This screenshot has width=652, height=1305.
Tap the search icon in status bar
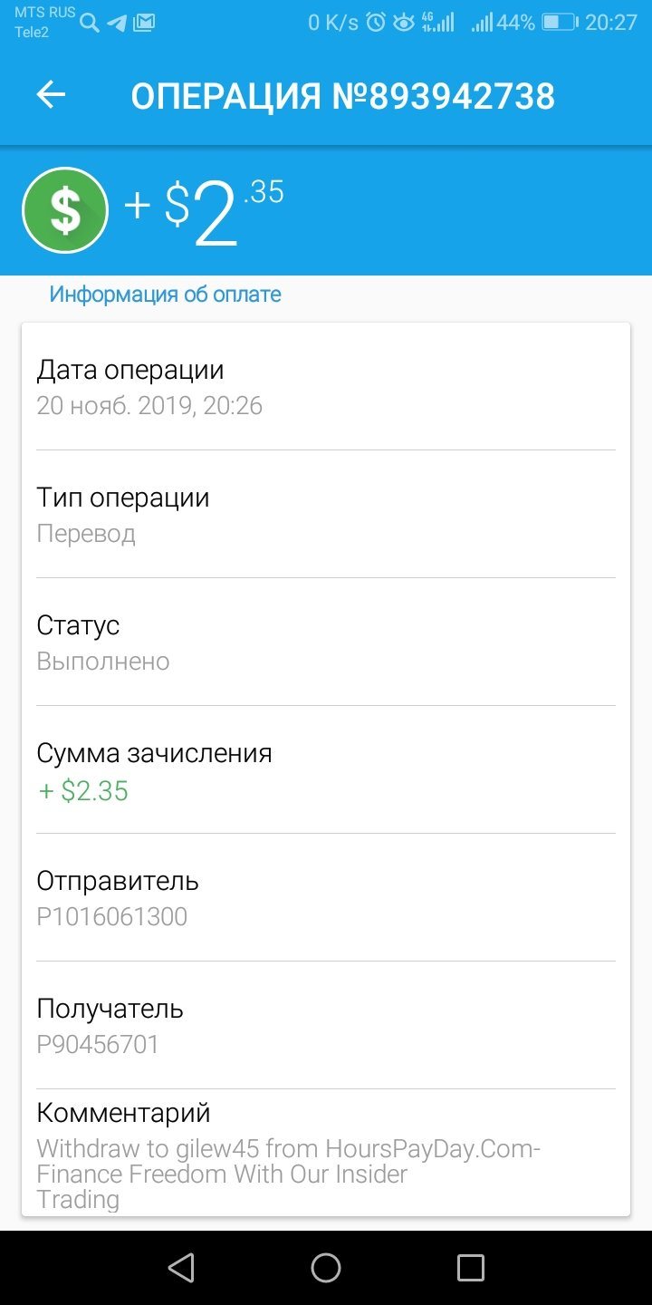point(90,23)
